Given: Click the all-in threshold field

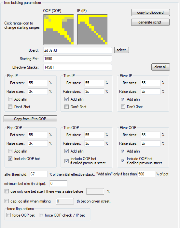Looking at the screenshot, I should click(38, 174).
